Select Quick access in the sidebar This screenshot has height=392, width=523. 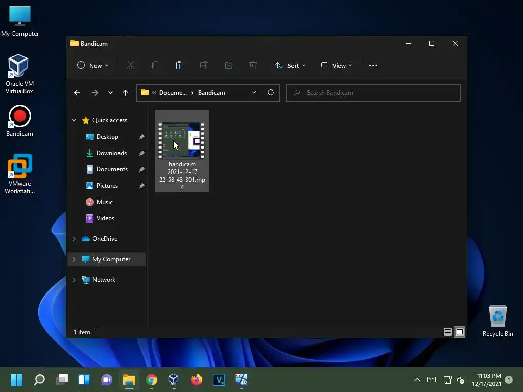109,120
